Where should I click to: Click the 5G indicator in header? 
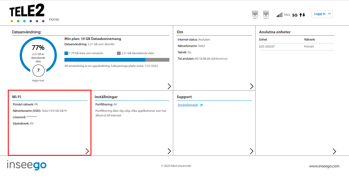(295, 15)
